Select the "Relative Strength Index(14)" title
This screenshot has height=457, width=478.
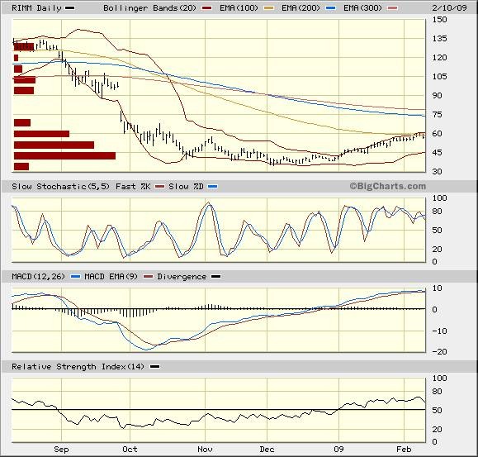pos(78,367)
